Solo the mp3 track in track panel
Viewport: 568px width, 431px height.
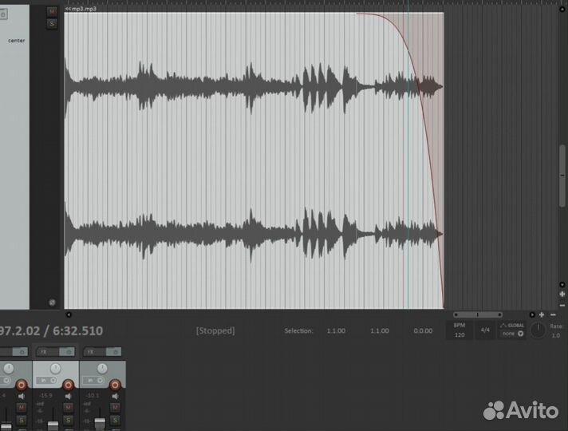[52, 24]
